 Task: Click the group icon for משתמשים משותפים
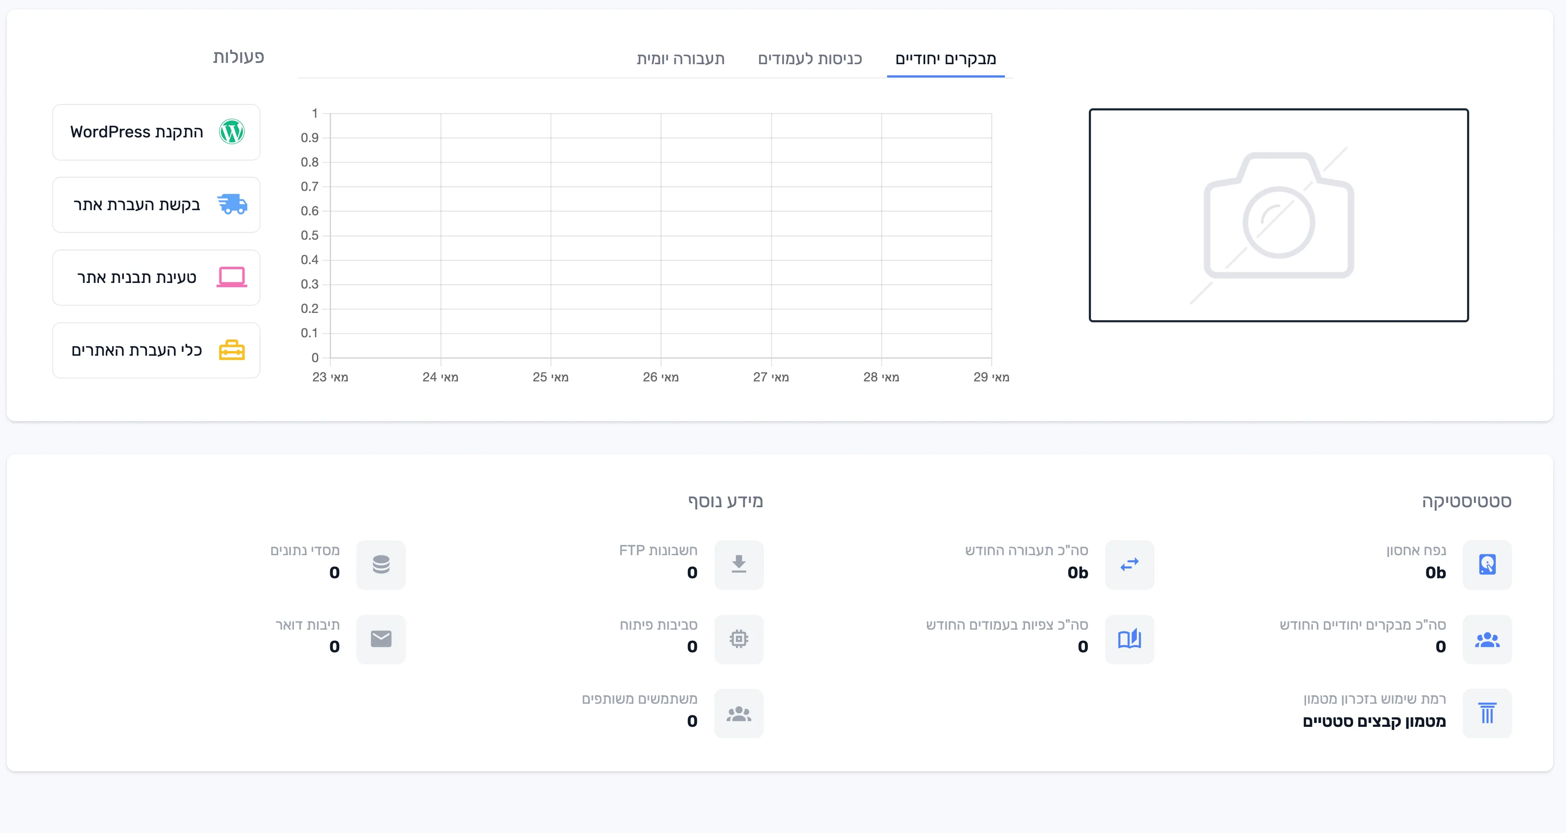click(x=738, y=713)
